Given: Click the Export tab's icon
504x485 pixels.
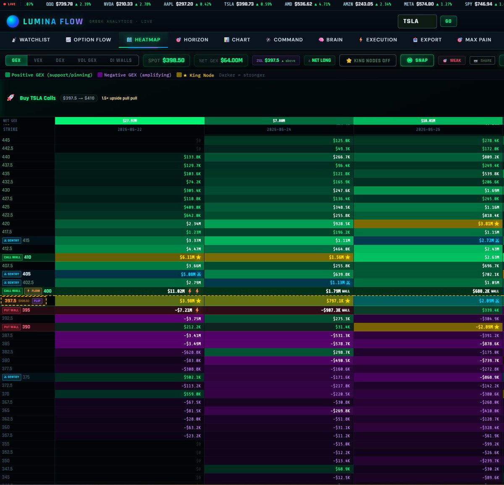Looking at the screenshot, I should 415,40.
